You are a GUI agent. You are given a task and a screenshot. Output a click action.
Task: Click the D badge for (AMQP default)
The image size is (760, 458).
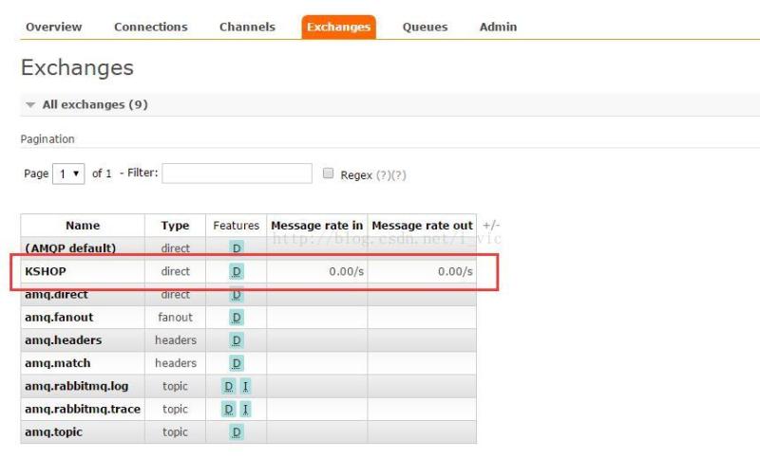coord(237,248)
